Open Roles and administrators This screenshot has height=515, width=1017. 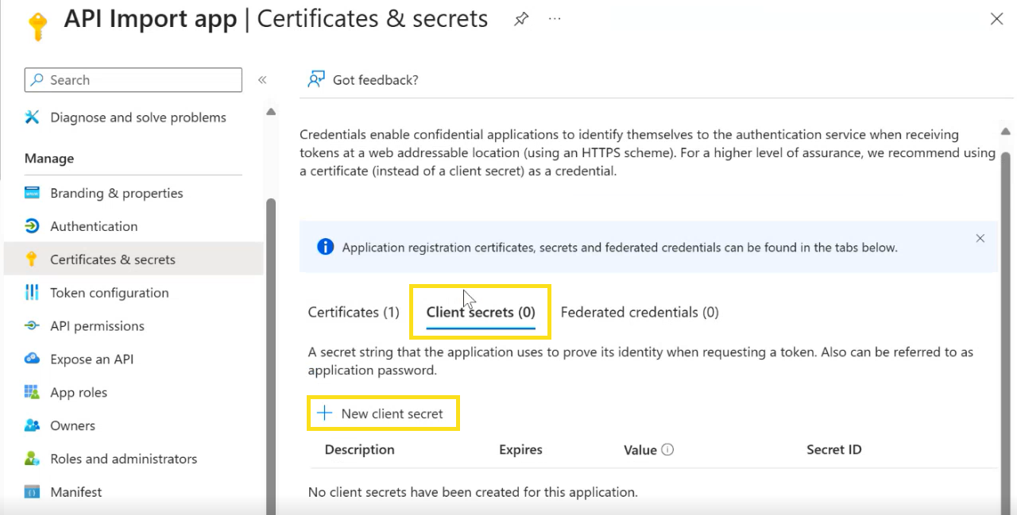(x=123, y=459)
